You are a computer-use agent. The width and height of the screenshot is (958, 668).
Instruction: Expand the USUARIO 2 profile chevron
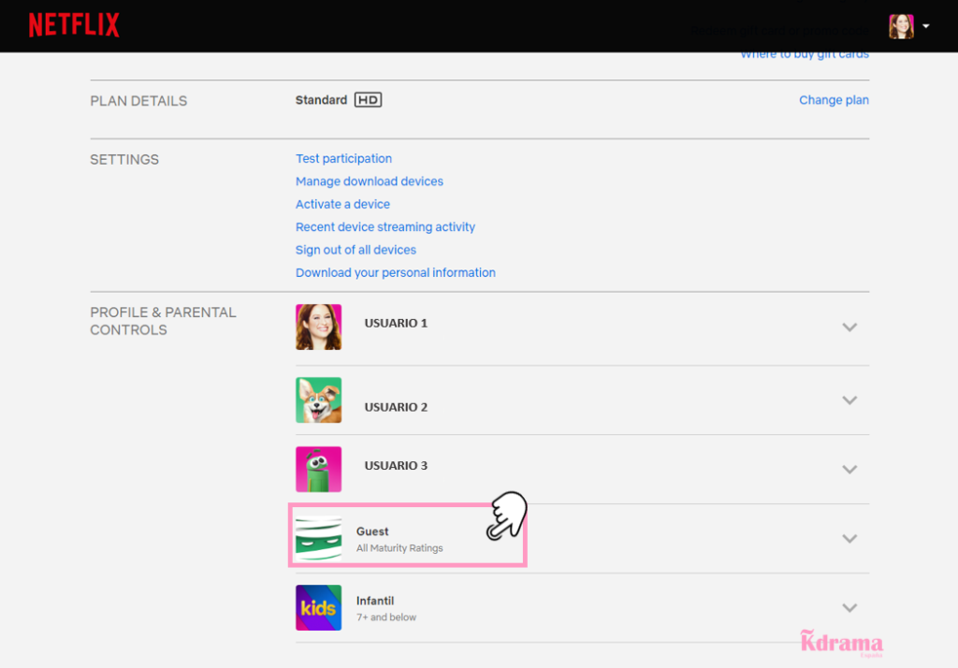[849, 399]
